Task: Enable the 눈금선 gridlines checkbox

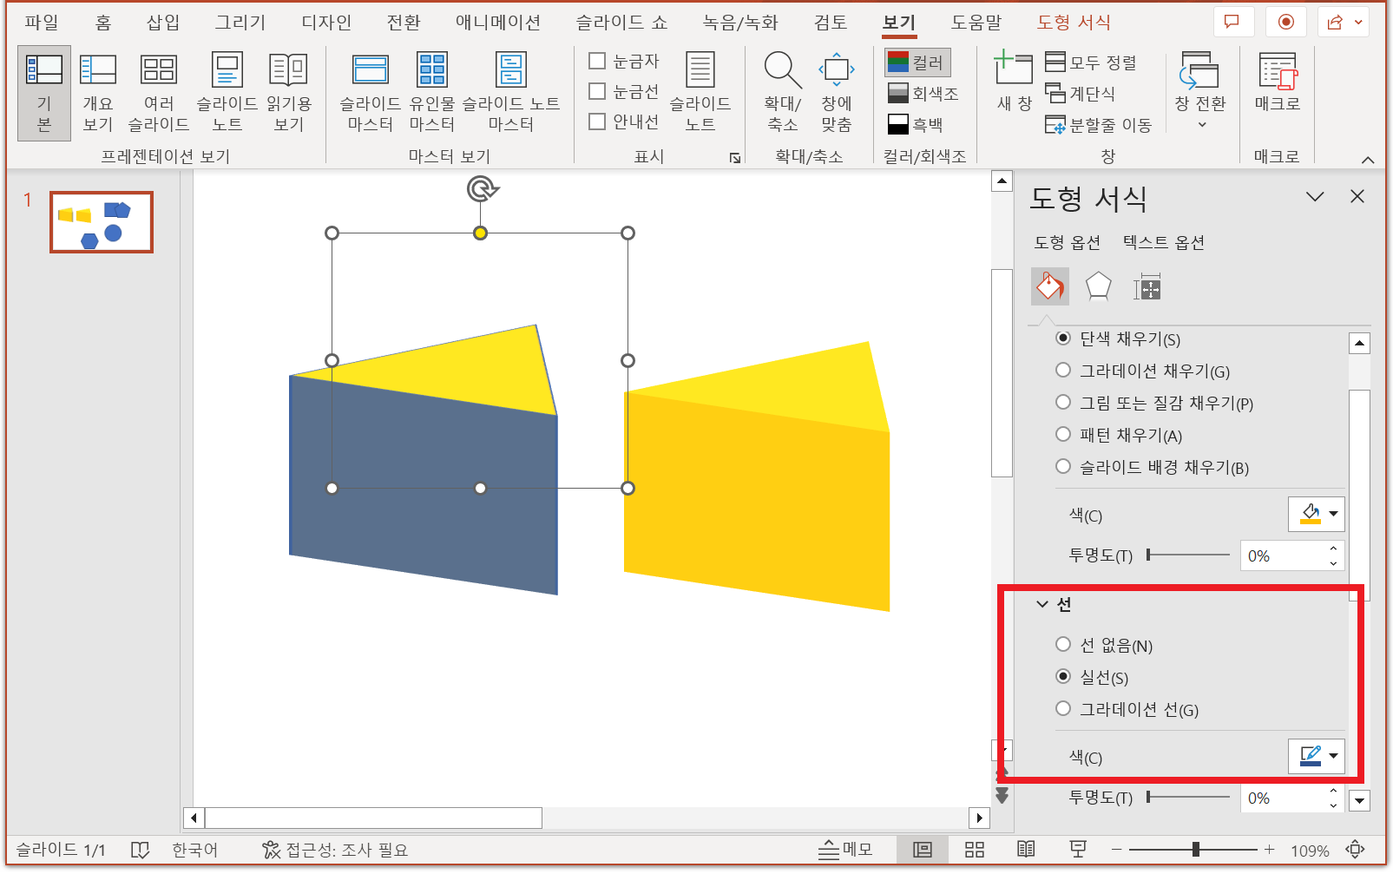Action: pyautogui.click(x=597, y=91)
